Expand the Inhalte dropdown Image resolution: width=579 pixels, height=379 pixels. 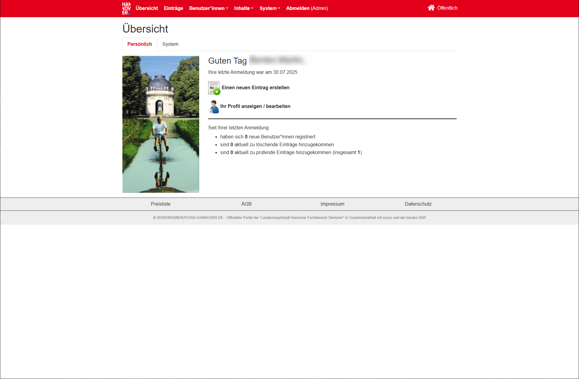[243, 8]
